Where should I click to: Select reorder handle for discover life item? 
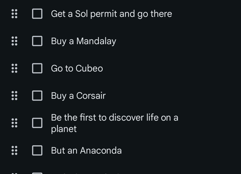click(x=15, y=123)
